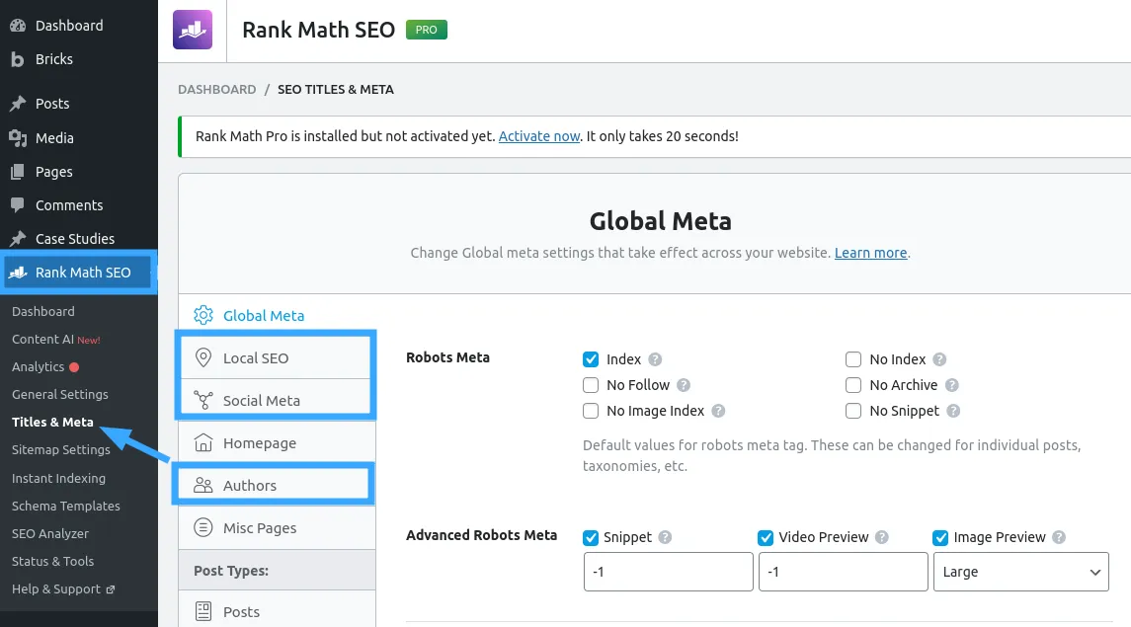Click the Homepage house icon
1131x627 pixels.
[x=203, y=442]
